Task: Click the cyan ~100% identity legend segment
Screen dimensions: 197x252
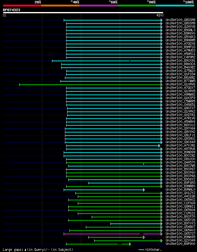Action: 175,6
